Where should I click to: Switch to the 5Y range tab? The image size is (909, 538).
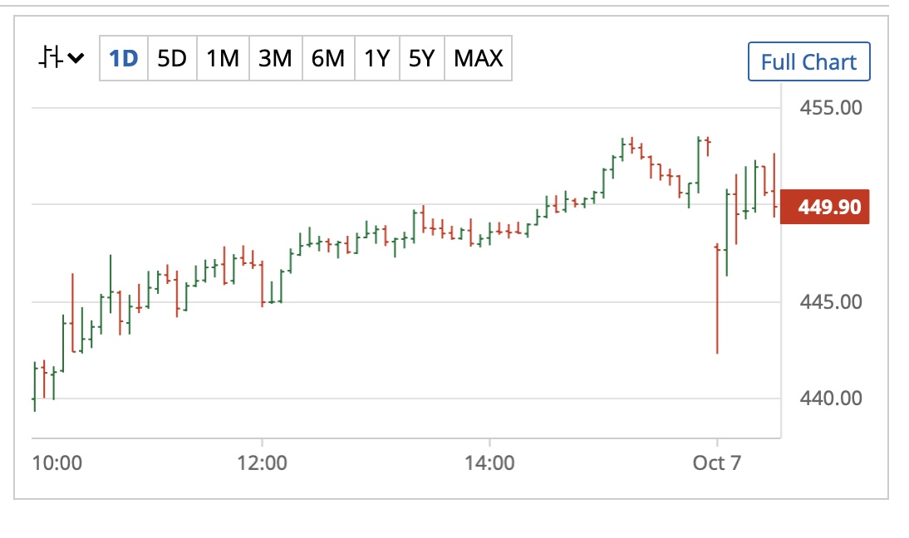tap(422, 59)
